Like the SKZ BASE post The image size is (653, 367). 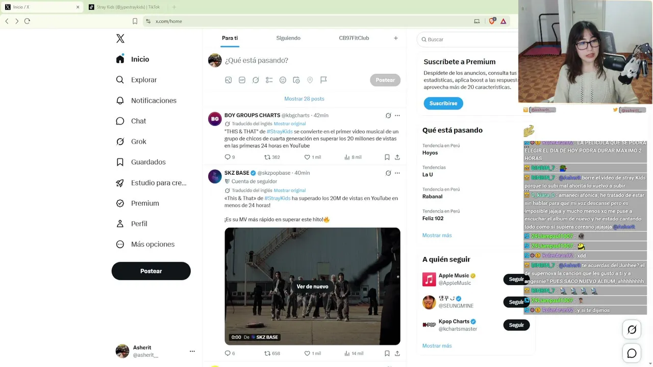(x=313, y=353)
